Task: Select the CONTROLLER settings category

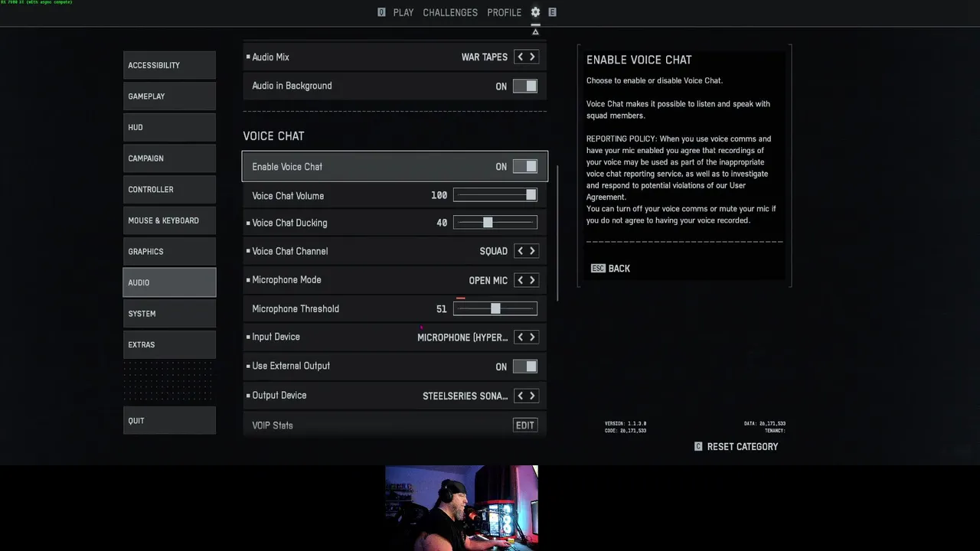Action: coord(169,189)
